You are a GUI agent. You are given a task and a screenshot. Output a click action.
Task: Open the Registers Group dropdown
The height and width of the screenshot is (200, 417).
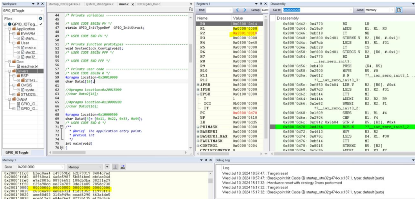pos(264,10)
